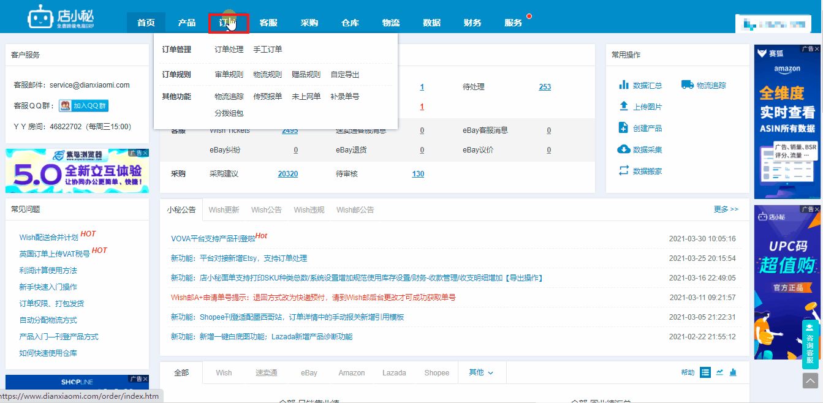Click the 上传图片 upload icon
The width and height of the screenshot is (823, 403).
(624, 107)
